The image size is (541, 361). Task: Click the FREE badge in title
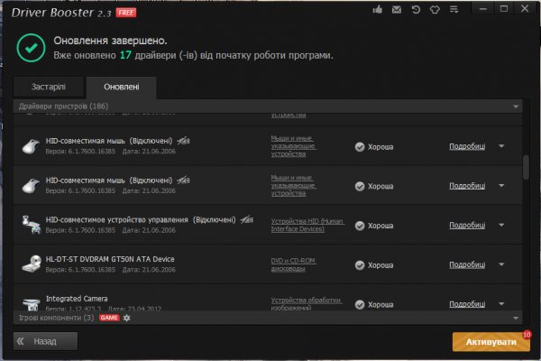click(x=126, y=13)
